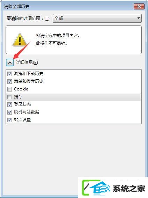Click the 清除全部历史 title bar
This screenshot has height=198, width=148.
pos(68,6)
